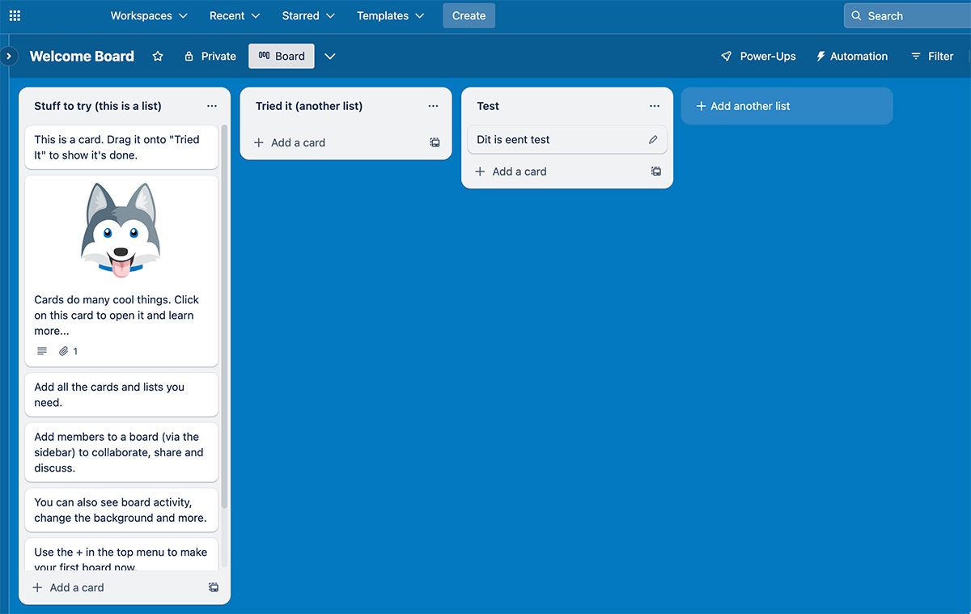Open the husky dog image card
The image size is (971, 614).
click(121, 271)
